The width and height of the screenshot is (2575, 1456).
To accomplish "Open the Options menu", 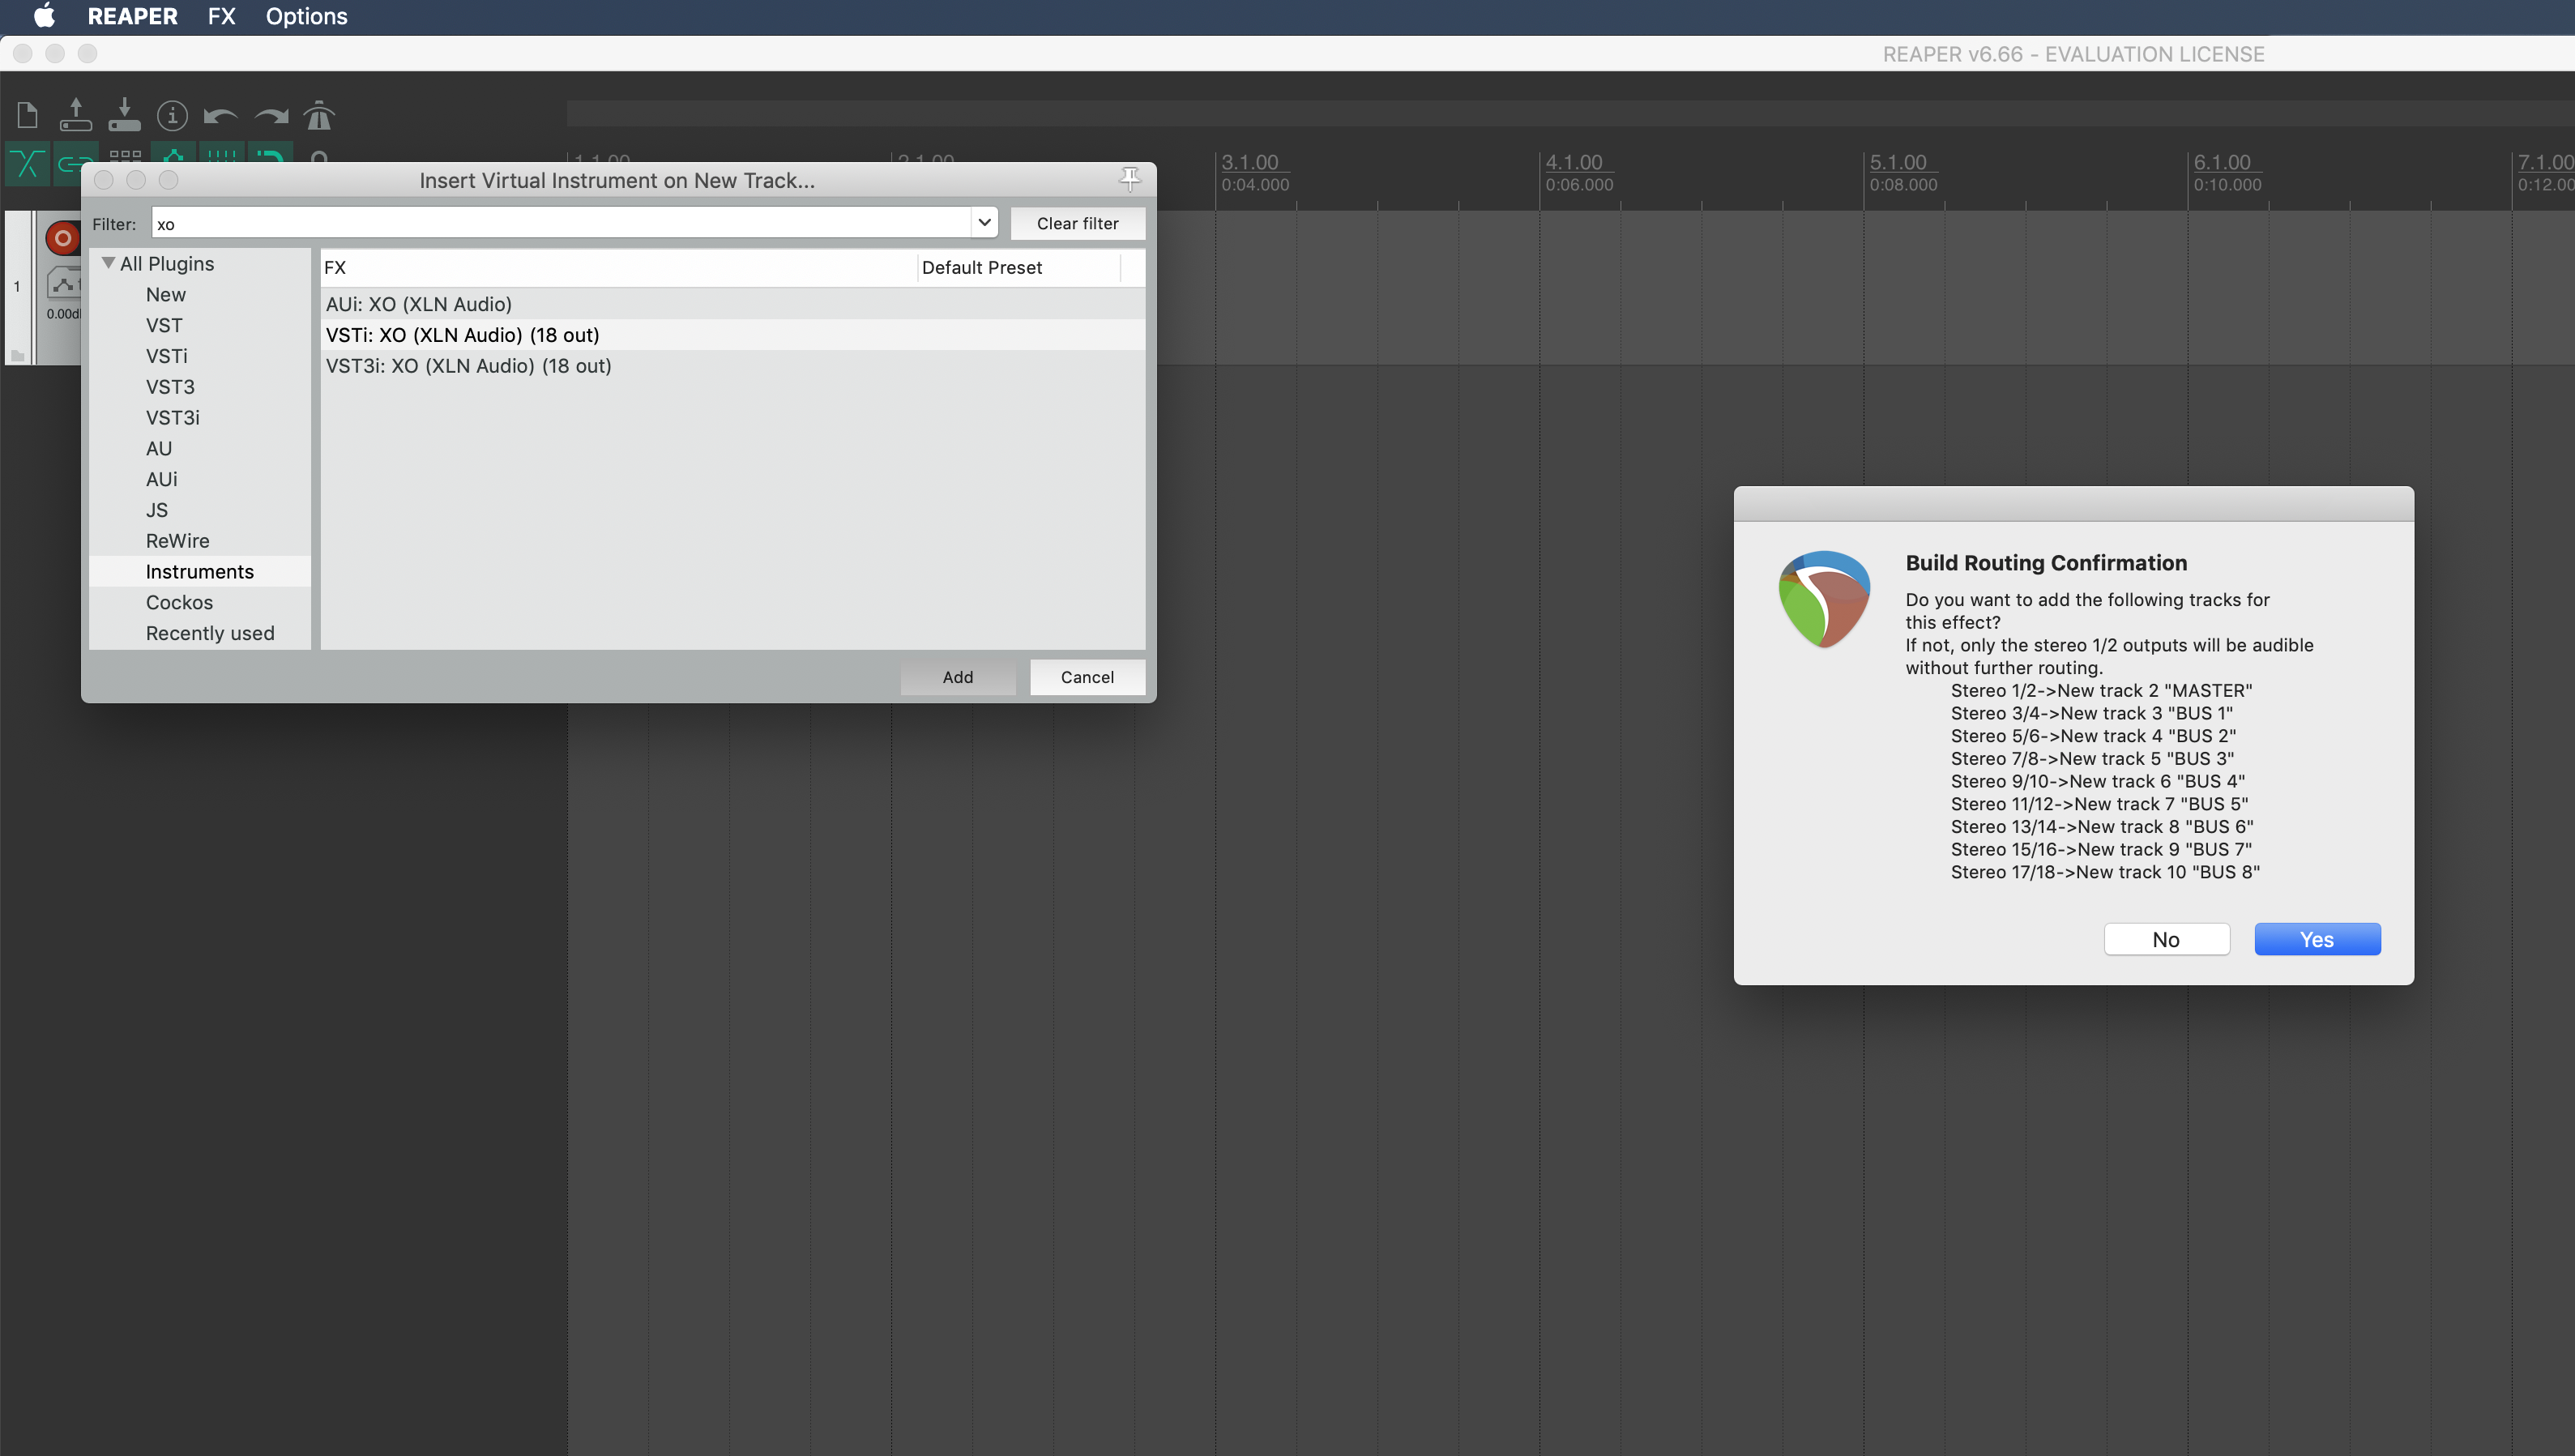I will coord(306,16).
